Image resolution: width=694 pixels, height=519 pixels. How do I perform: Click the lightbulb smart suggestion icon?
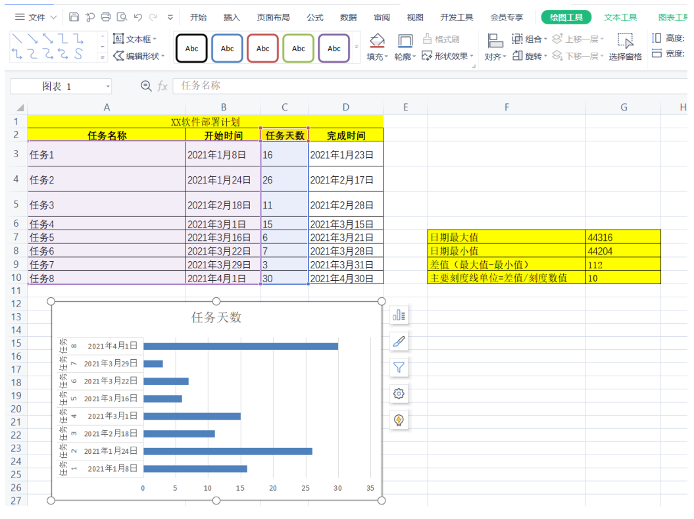pos(399,420)
